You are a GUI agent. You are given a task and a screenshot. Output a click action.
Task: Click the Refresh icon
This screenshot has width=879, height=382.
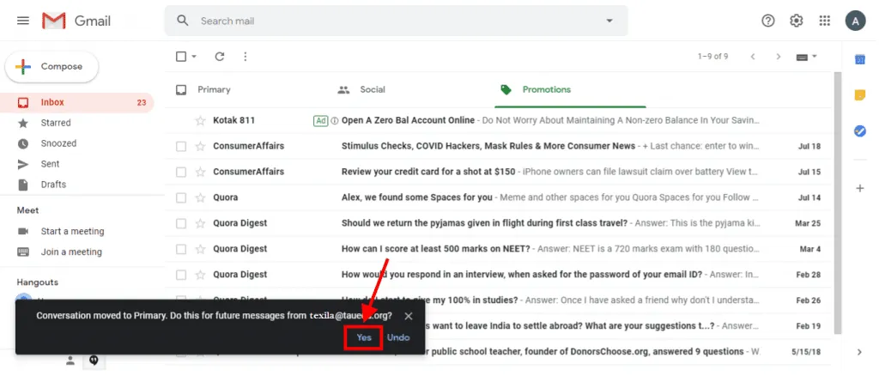[220, 57]
